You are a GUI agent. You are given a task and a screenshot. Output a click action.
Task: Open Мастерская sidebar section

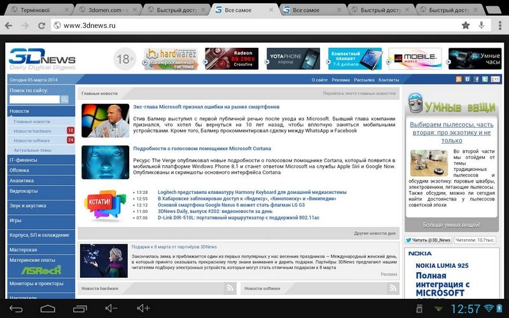[x=41, y=249]
